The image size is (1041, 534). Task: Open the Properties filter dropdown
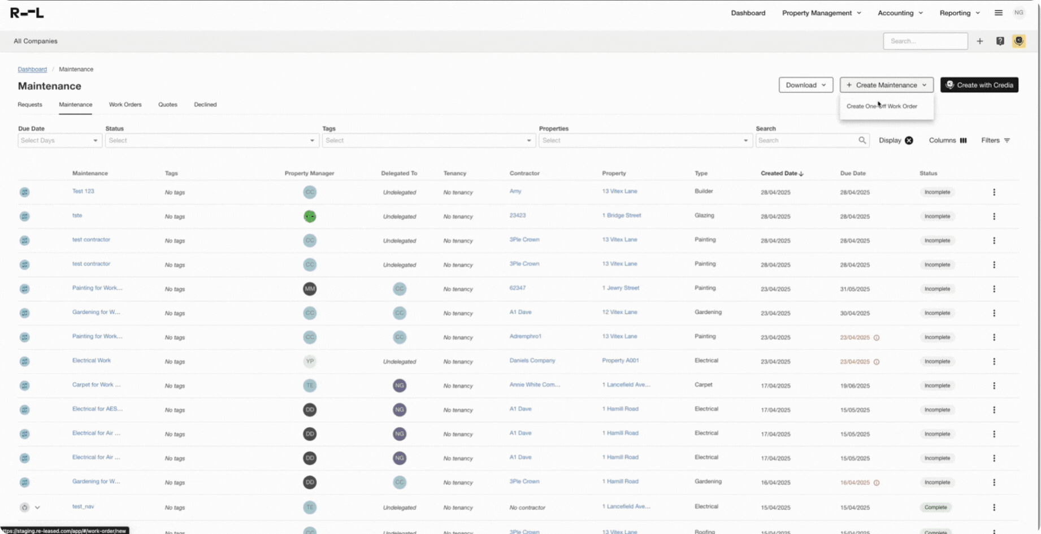pos(645,140)
